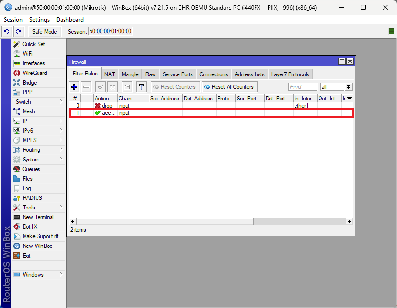Open Mesh configuration
Viewport: 397px width, 308px height.
click(x=38, y=111)
